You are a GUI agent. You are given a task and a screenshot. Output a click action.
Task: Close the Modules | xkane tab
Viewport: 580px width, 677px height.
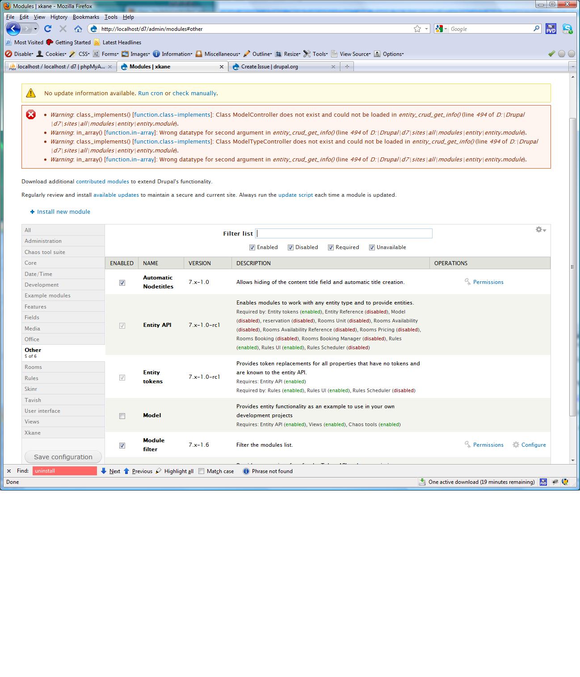pyautogui.click(x=221, y=67)
